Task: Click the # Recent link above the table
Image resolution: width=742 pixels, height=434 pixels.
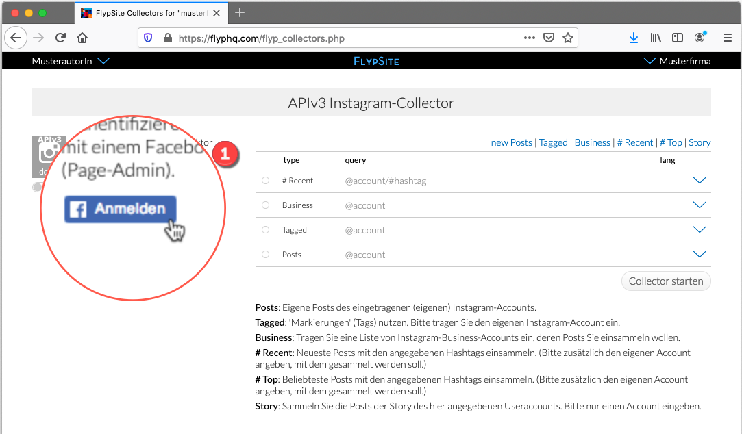Action: (635, 143)
